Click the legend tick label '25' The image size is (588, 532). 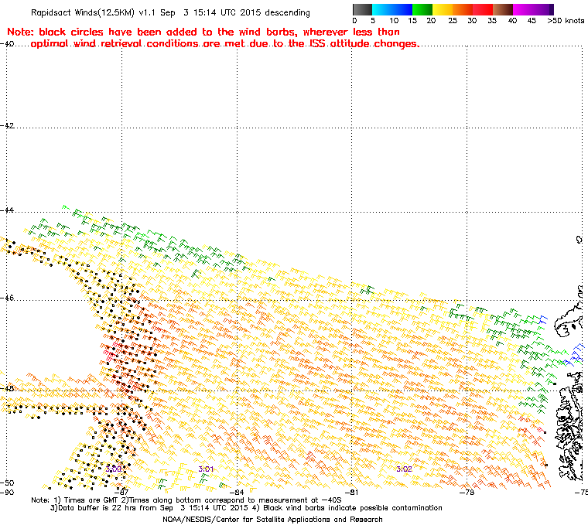click(453, 21)
